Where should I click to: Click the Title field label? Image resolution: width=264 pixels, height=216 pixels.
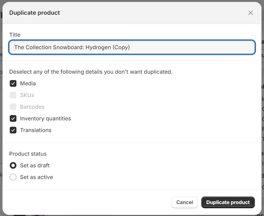pyautogui.click(x=15, y=35)
